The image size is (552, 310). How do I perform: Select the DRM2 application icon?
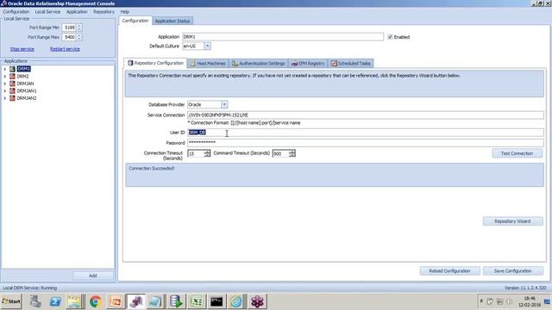12,77
